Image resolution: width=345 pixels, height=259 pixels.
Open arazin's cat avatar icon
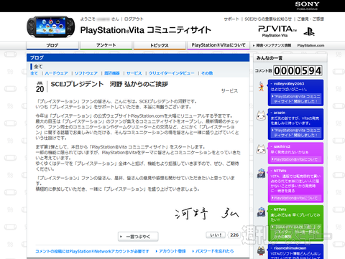261,116
